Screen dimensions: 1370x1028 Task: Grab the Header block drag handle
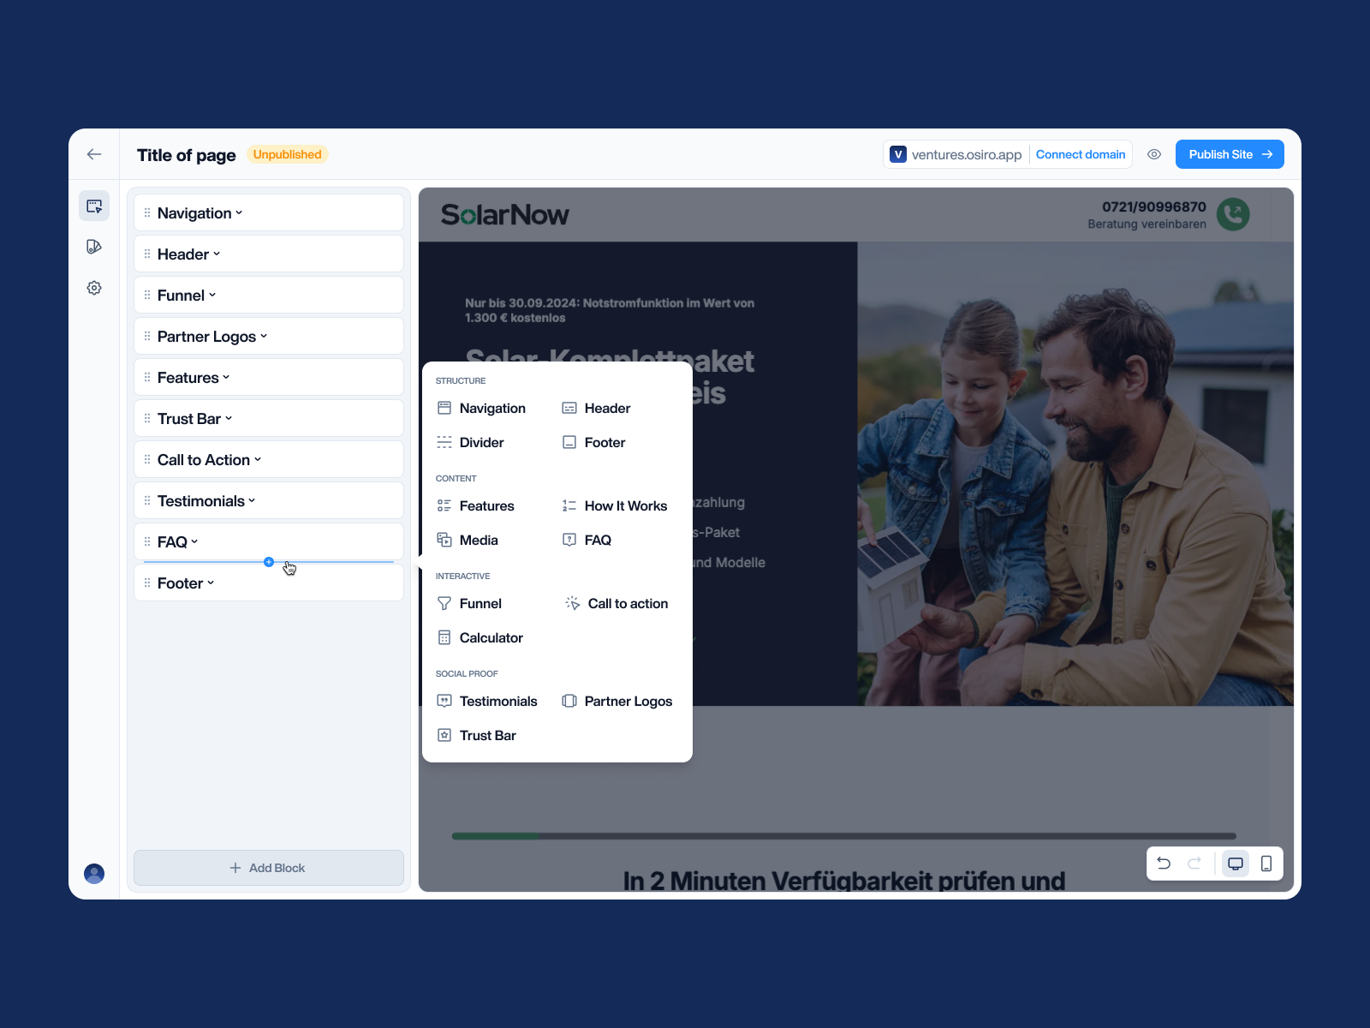[x=147, y=254]
